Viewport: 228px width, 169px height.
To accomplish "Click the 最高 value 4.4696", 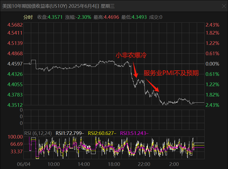I will pyautogui.click(x=111, y=17).
